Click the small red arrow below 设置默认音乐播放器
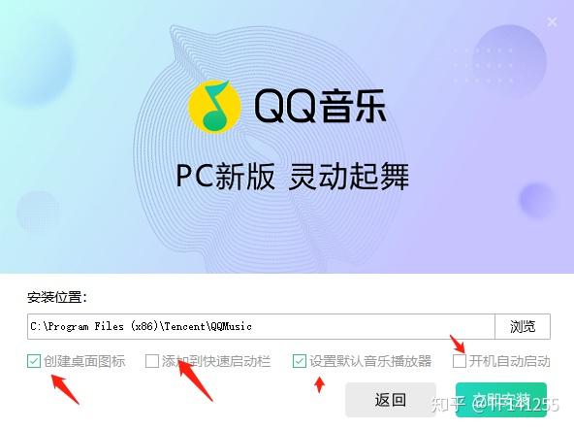The height and width of the screenshot is (429, 574). 320,385
